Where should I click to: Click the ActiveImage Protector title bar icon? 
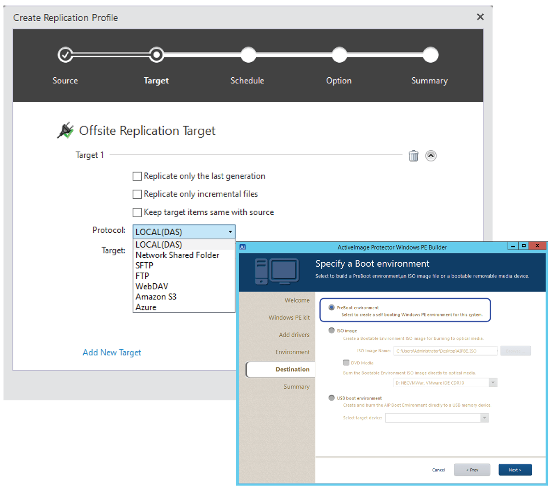click(243, 247)
